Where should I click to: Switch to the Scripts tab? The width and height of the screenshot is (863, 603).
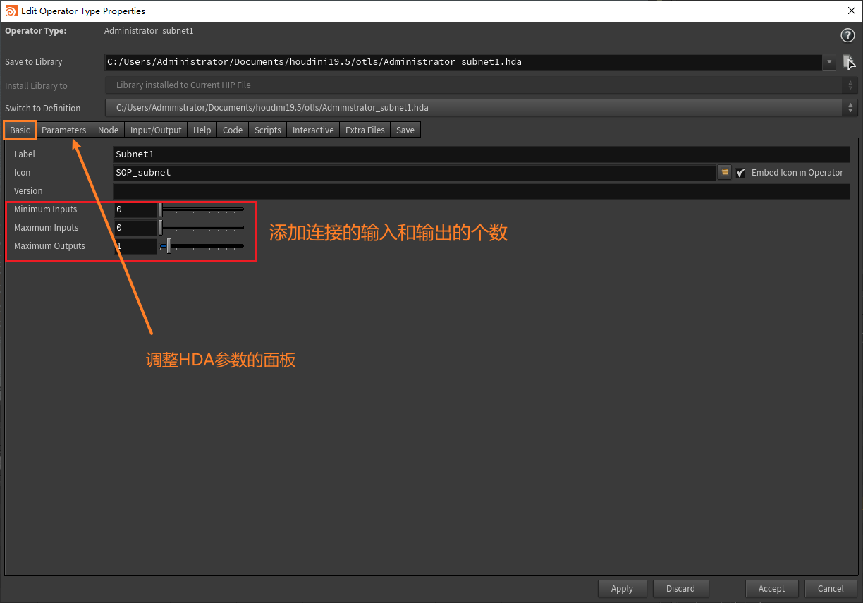pos(268,130)
